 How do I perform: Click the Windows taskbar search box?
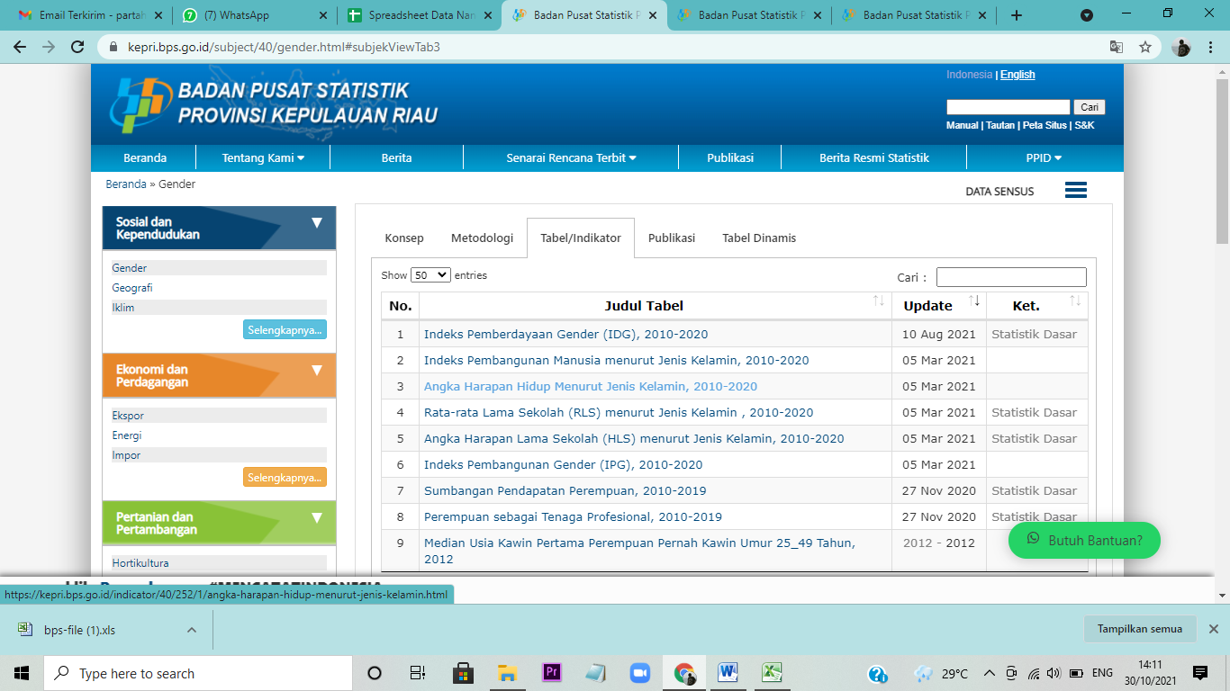click(198, 673)
